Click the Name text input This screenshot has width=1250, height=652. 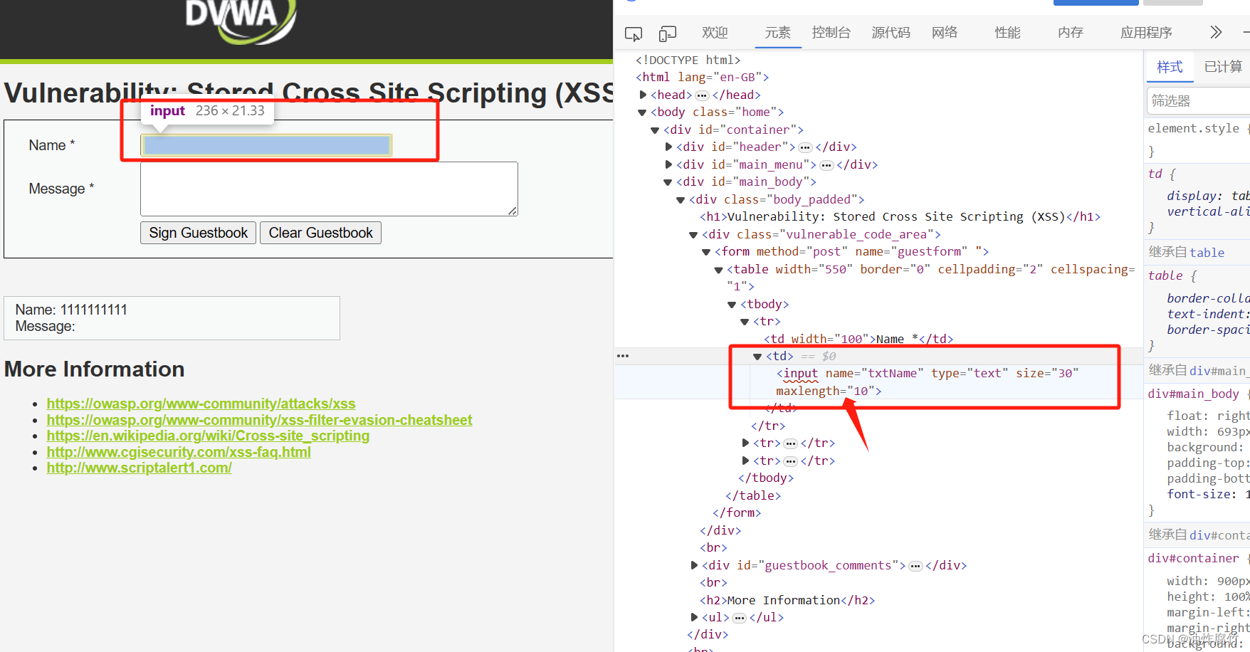coord(266,145)
